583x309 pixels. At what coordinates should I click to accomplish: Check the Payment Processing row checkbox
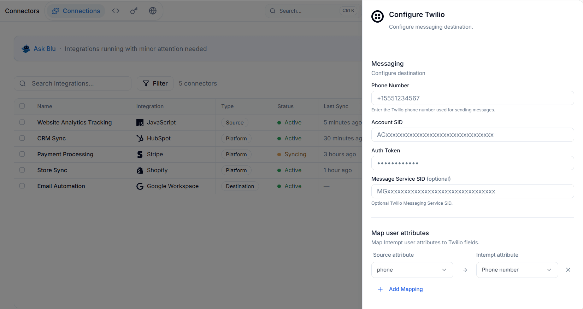[x=22, y=154]
